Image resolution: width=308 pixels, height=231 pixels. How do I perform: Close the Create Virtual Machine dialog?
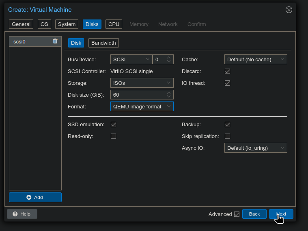tap(289, 10)
